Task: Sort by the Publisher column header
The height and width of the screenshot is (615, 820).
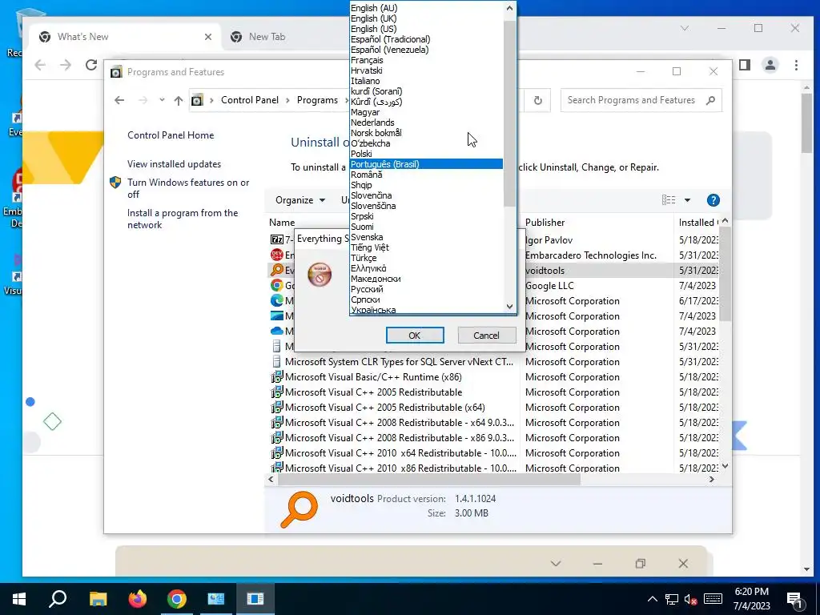Action: tap(545, 223)
